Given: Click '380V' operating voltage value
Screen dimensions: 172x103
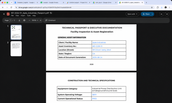Looking at the screenshot, I should coord(94,95).
